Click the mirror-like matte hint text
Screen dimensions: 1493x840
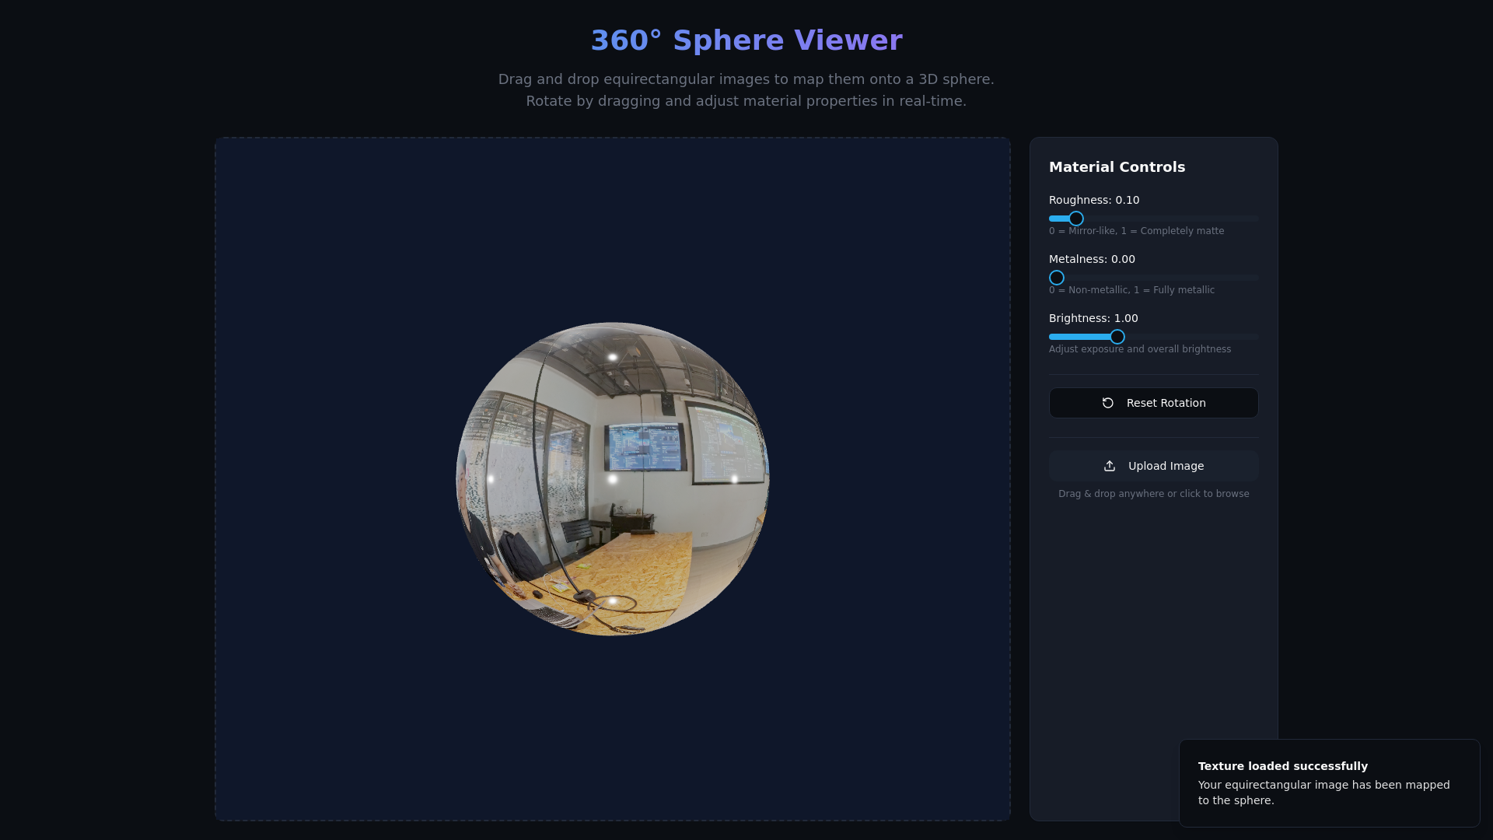point(1136,230)
